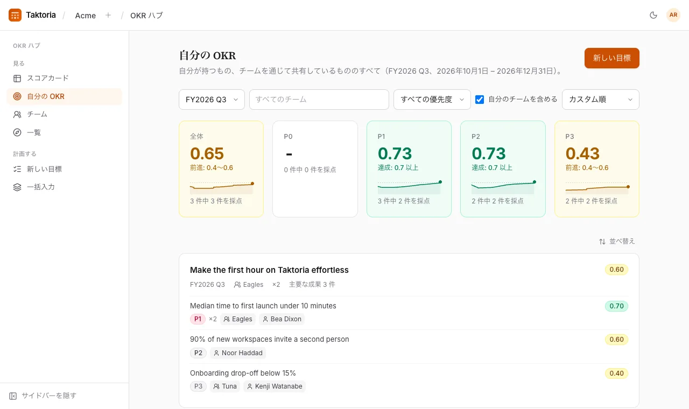
Task: Select the 全体 overall score card
Action: click(x=221, y=169)
